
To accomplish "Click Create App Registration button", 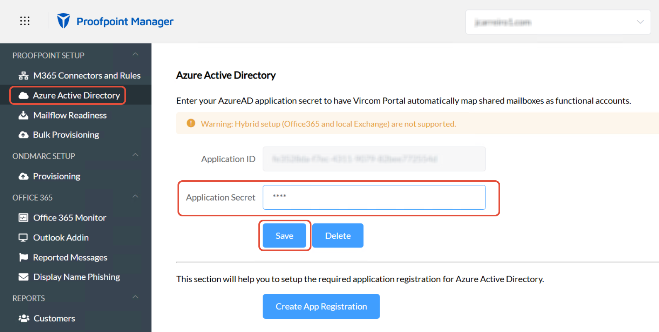I will click(321, 306).
